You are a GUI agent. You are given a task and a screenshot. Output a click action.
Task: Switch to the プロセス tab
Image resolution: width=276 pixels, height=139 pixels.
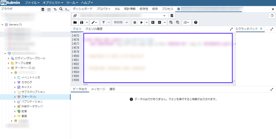[x=168, y=9]
